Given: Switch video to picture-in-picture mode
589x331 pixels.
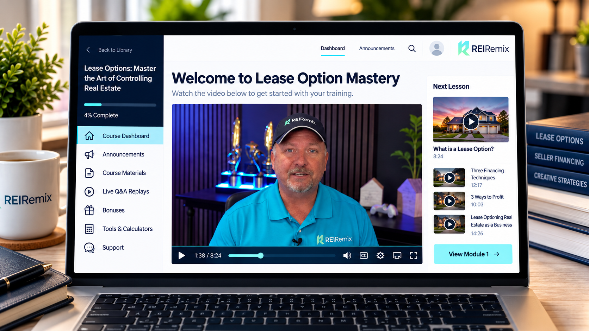Looking at the screenshot, I should coord(397,255).
